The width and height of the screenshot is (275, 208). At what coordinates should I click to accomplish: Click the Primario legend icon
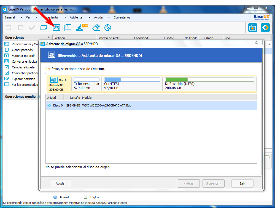[x=55, y=197]
